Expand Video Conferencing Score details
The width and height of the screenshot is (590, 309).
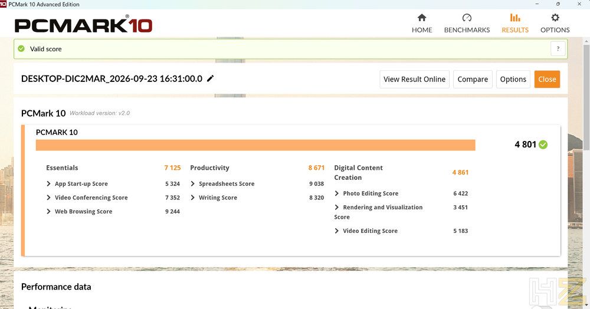pyautogui.click(x=48, y=198)
